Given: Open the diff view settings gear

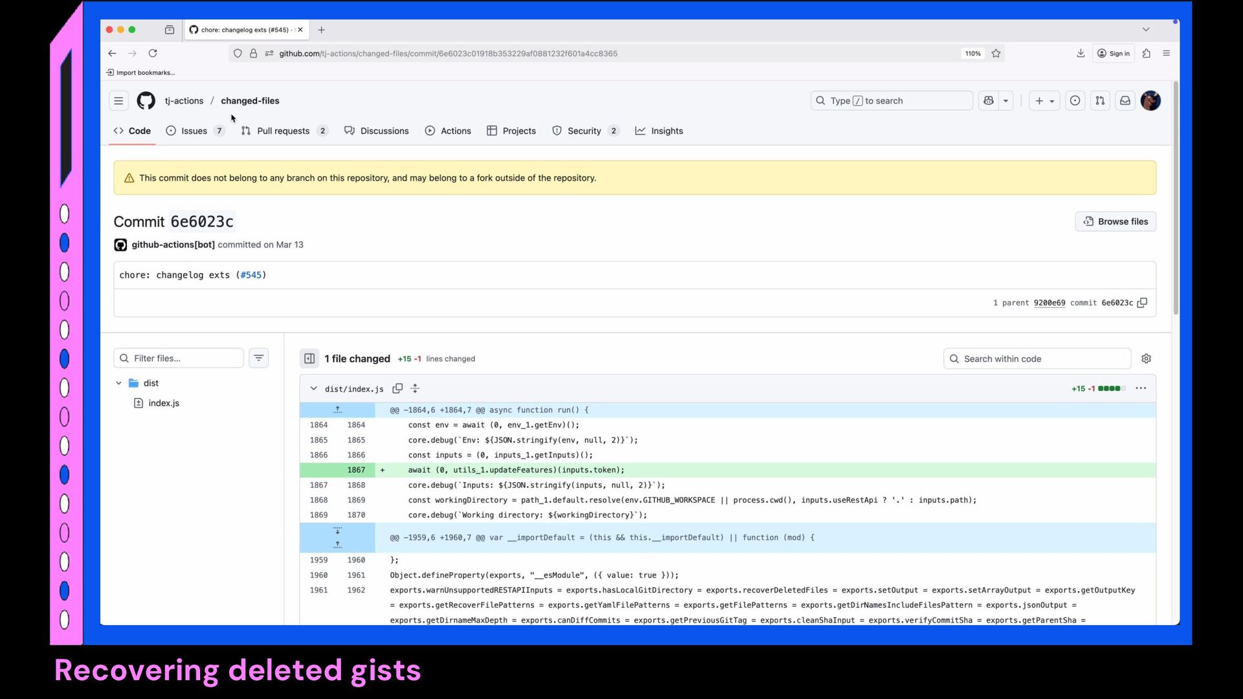Looking at the screenshot, I should [x=1146, y=359].
